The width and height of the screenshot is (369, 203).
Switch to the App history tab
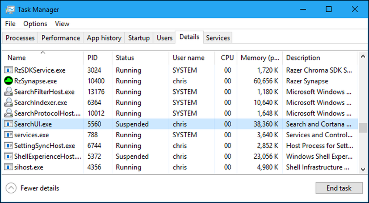click(104, 38)
